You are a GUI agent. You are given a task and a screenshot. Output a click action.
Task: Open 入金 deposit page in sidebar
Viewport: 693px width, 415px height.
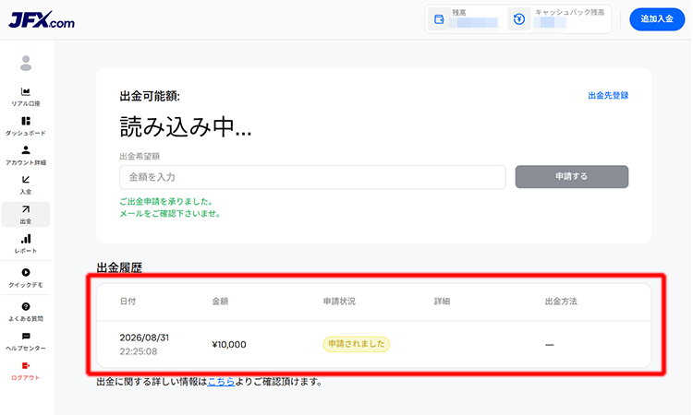coord(26,185)
